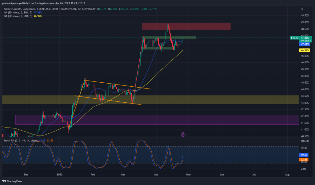Viewport: 315px width, 185px height.
Task: Click the 41.00% price axis label
Action: coord(305,130)
